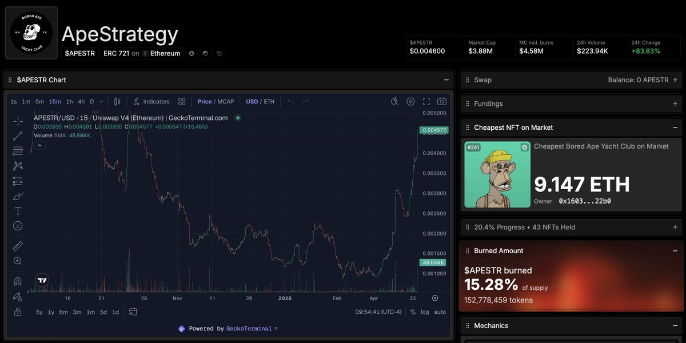Open the emoji icons tool

(18, 226)
